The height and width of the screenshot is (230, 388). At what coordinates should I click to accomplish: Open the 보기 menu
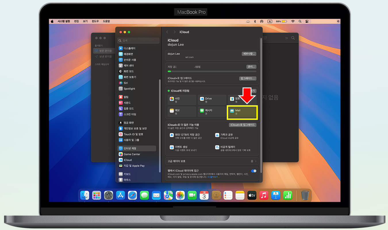pyautogui.click(x=85, y=21)
